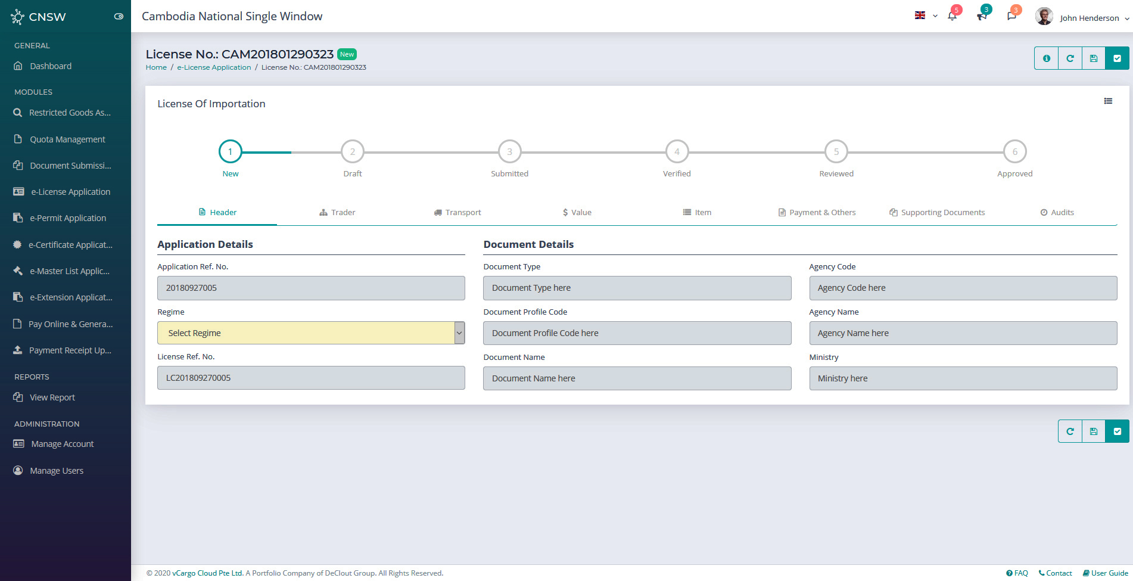Image resolution: width=1133 pixels, height=581 pixels.
Task: Click the info icon button at top right
Action: (x=1046, y=58)
